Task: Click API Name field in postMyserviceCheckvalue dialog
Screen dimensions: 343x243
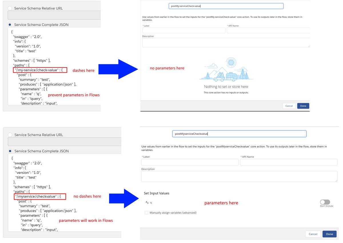Action: click(289, 162)
